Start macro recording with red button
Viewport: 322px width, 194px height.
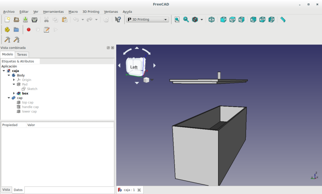tap(29, 30)
